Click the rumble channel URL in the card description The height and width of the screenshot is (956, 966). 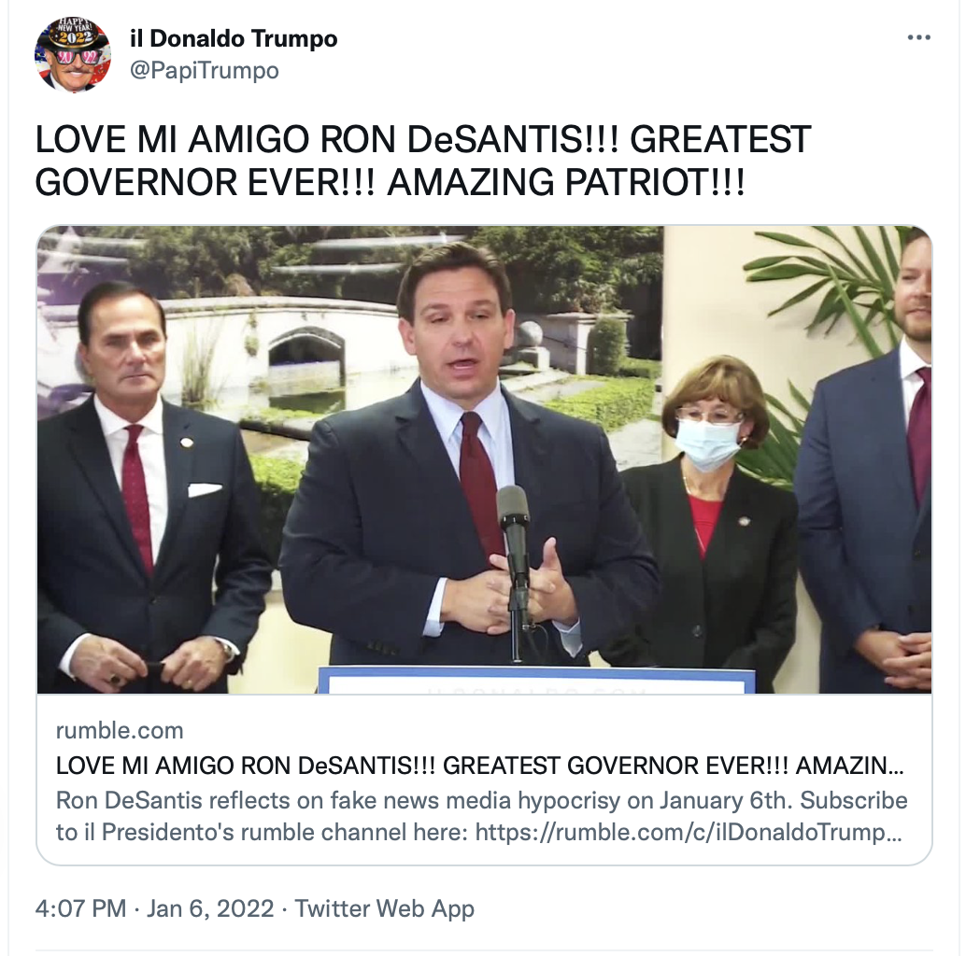point(689,832)
